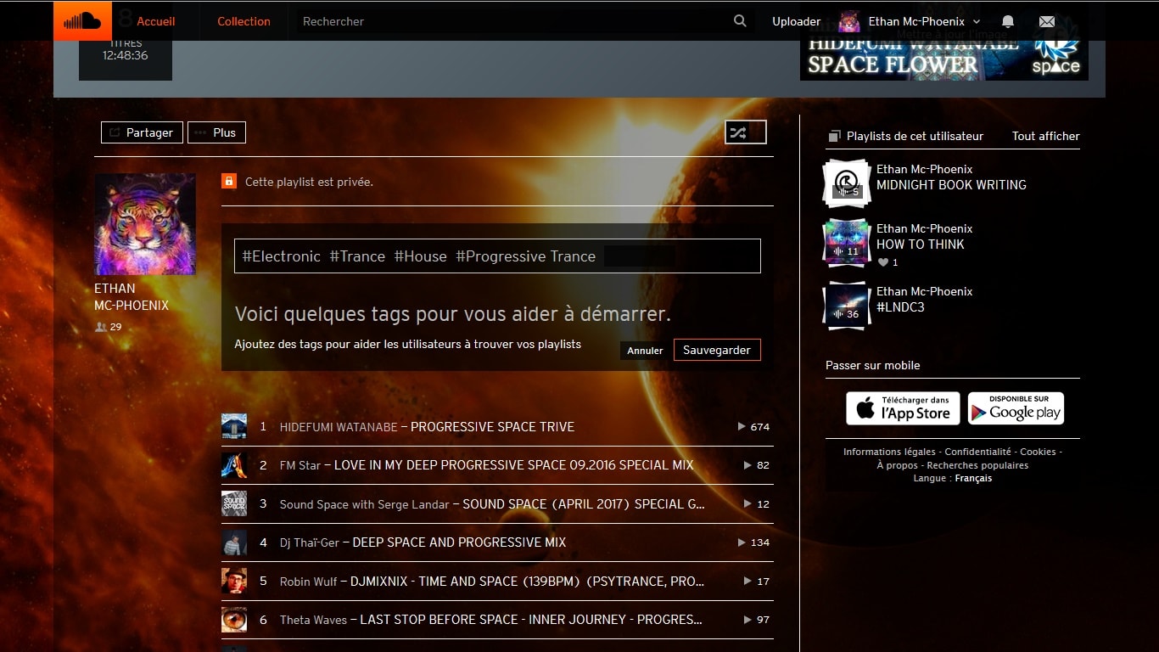The image size is (1159, 652).
Task: Like the HOW TO THINK playlist via the heart
Action: (884, 262)
